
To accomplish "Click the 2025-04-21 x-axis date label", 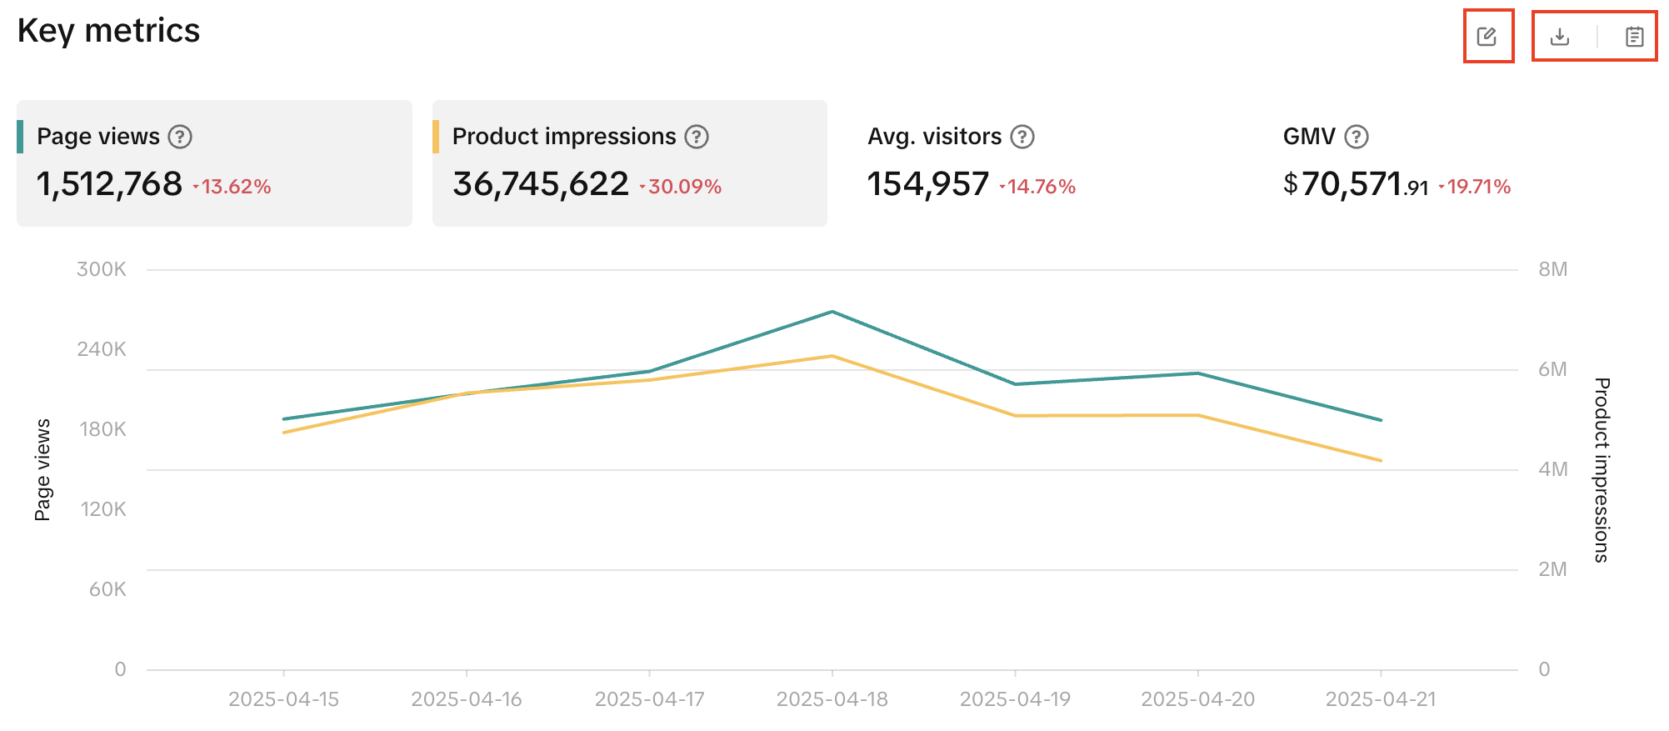I will click(x=1381, y=699).
